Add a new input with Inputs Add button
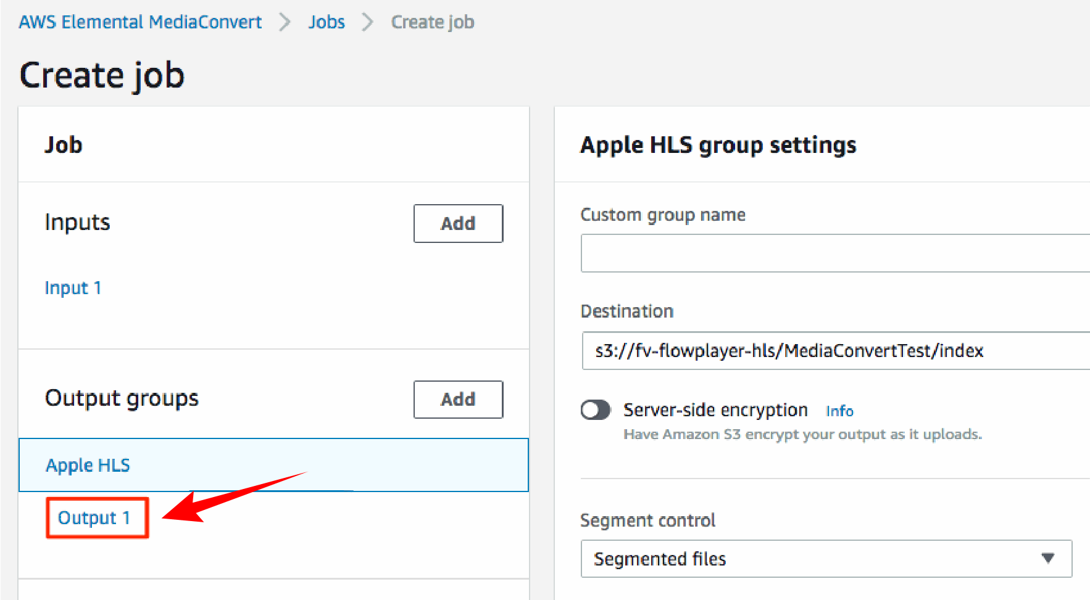This screenshot has height=600, width=1090. (x=458, y=223)
